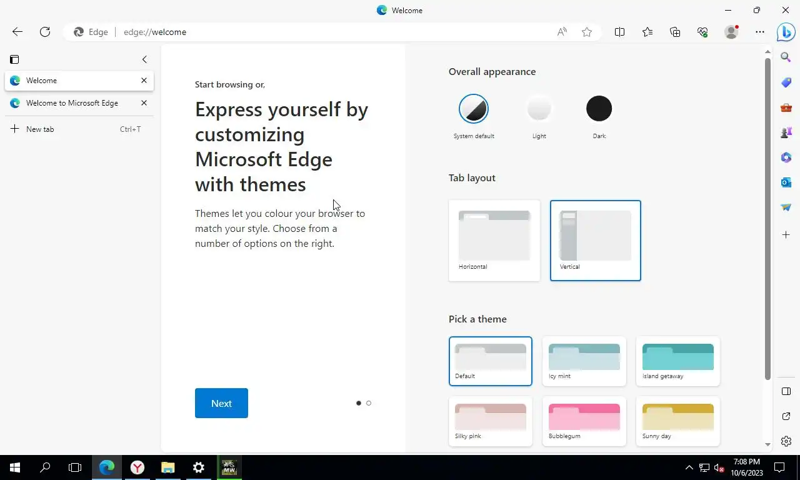Open File Explorer from taskbar
The width and height of the screenshot is (800, 480).
point(168,467)
